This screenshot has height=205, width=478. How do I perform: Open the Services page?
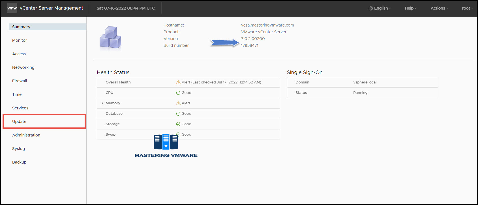tap(20, 108)
